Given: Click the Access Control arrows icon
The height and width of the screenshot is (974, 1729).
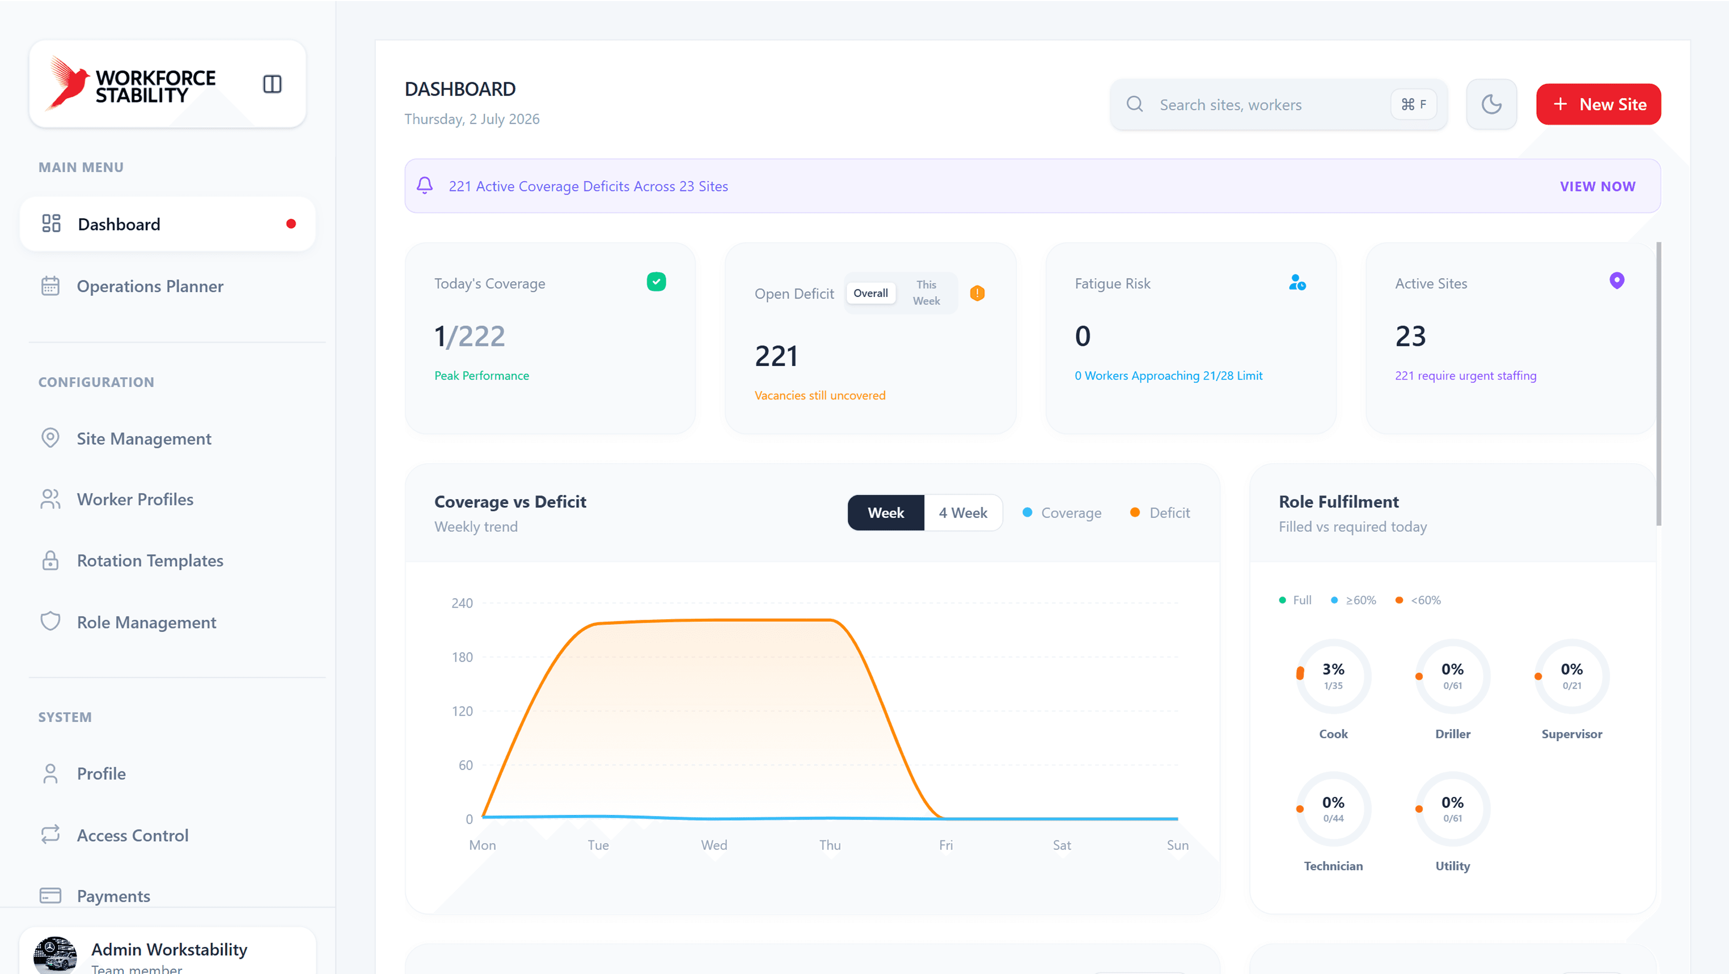Looking at the screenshot, I should (x=50, y=835).
